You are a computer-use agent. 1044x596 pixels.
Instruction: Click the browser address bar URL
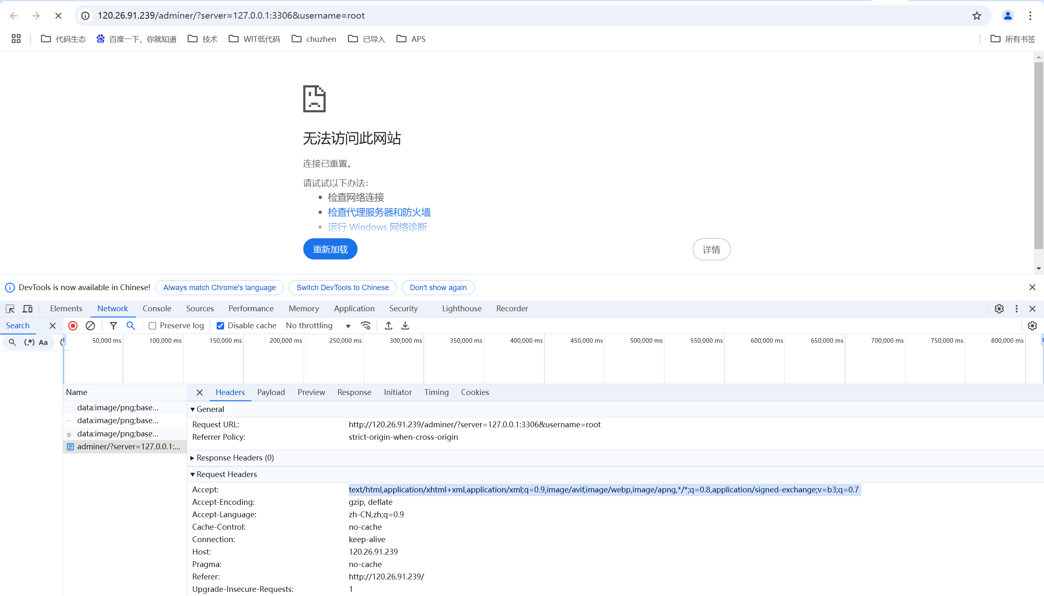coord(231,16)
